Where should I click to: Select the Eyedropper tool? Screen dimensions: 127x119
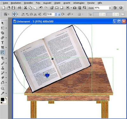pyautogui.click(x=3, y=93)
